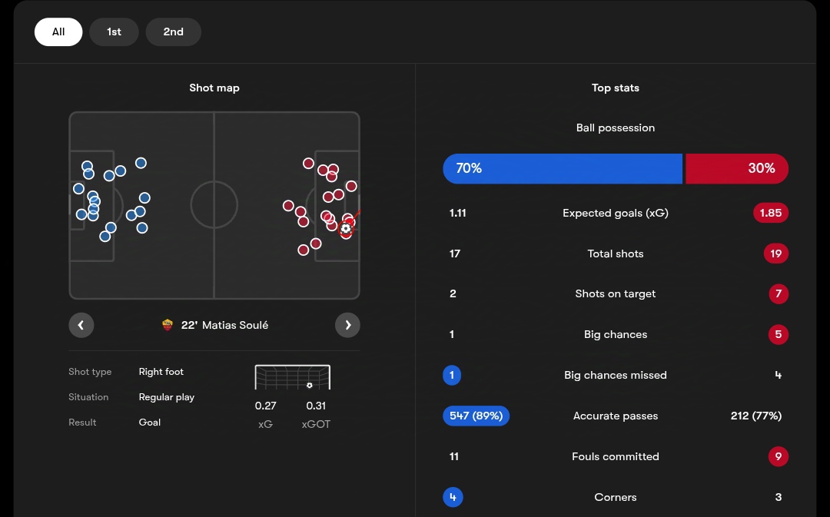This screenshot has width=830, height=517.
Task: Click the blue corners count badge
Action: 453,497
